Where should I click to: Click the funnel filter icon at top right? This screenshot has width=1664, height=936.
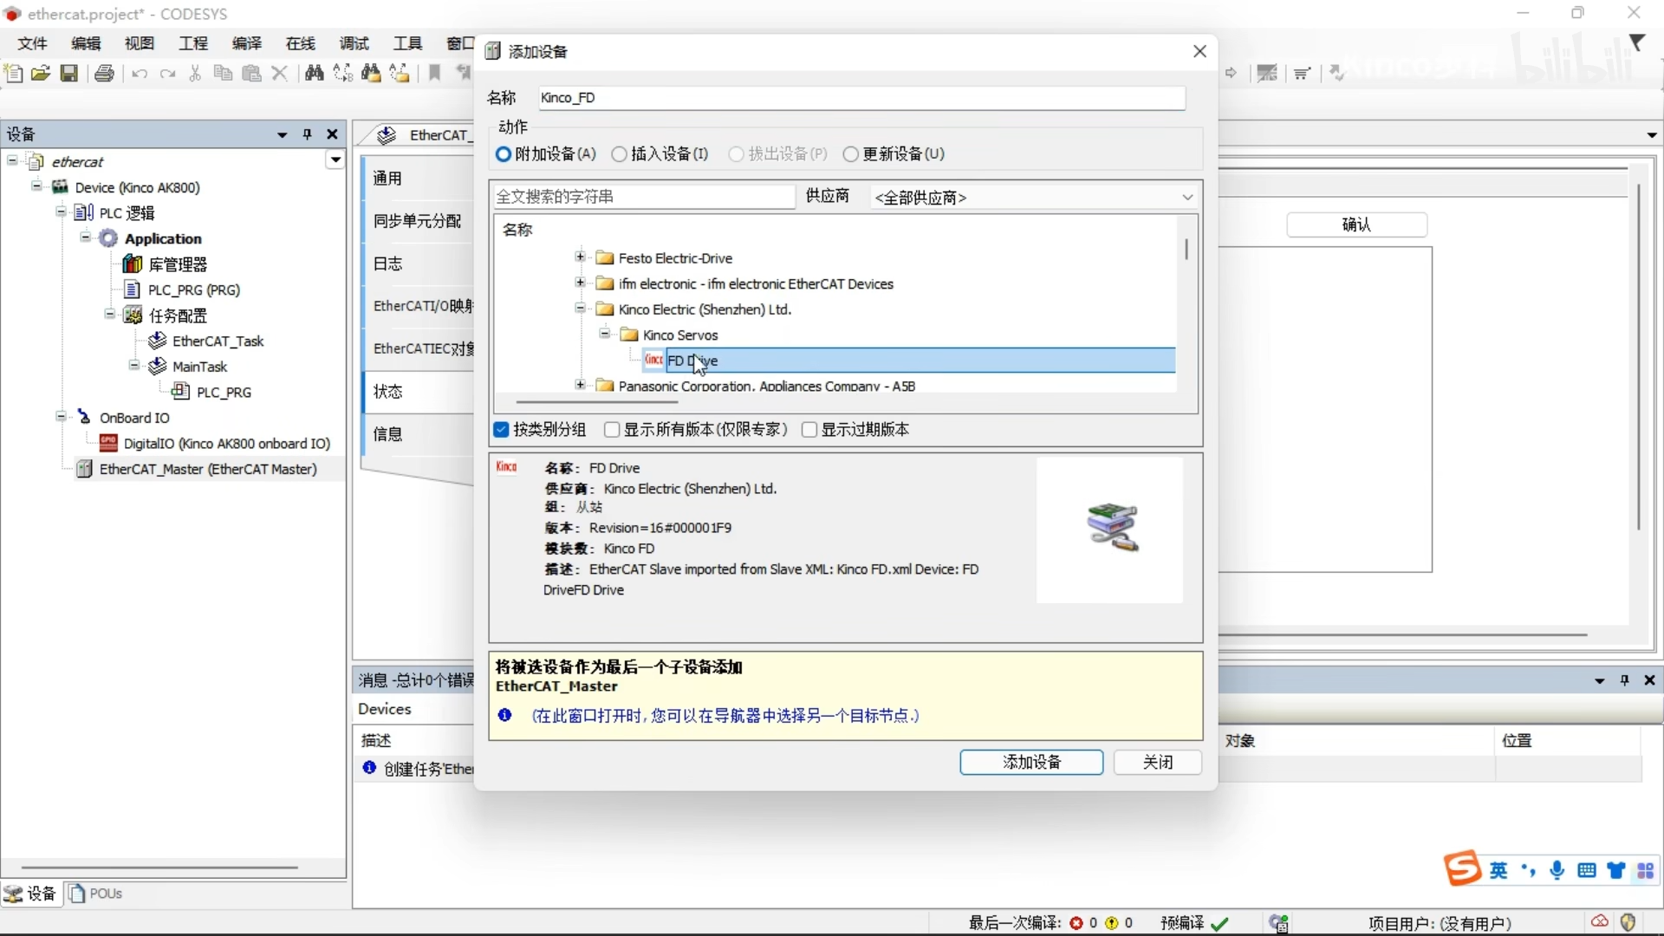[1637, 42]
